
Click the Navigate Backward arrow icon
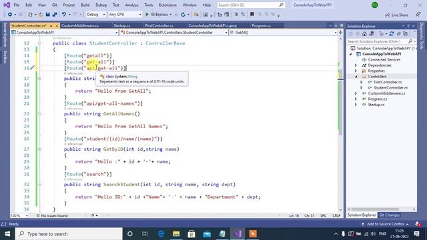tap(10, 15)
